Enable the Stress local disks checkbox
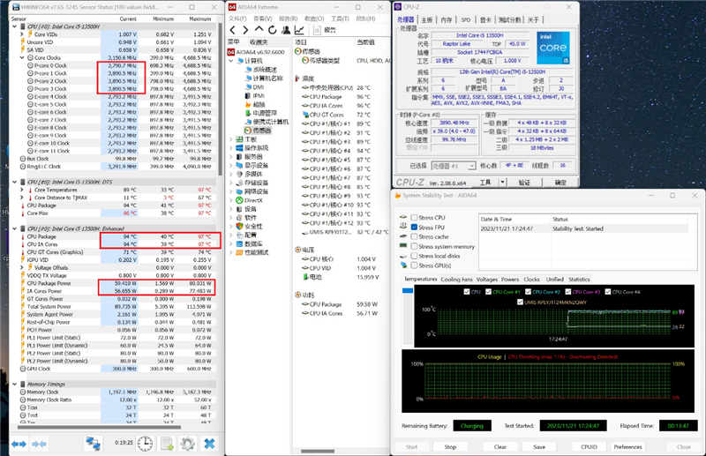 click(414, 256)
